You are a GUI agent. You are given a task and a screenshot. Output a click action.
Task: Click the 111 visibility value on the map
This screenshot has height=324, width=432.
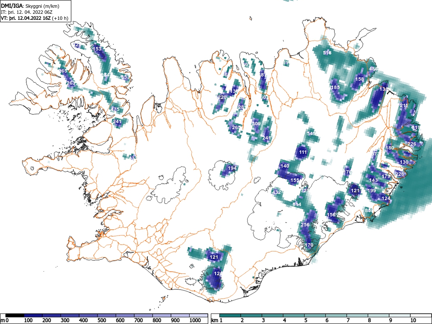(303, 152)
